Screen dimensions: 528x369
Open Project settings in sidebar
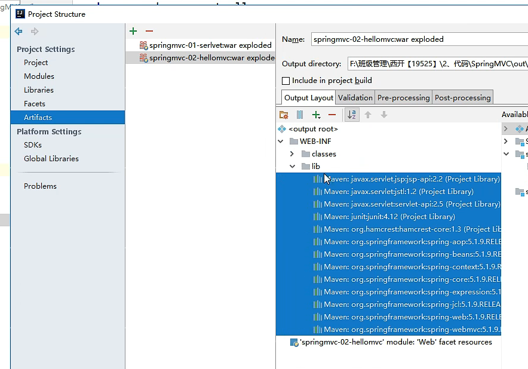[x=36, y=63]
